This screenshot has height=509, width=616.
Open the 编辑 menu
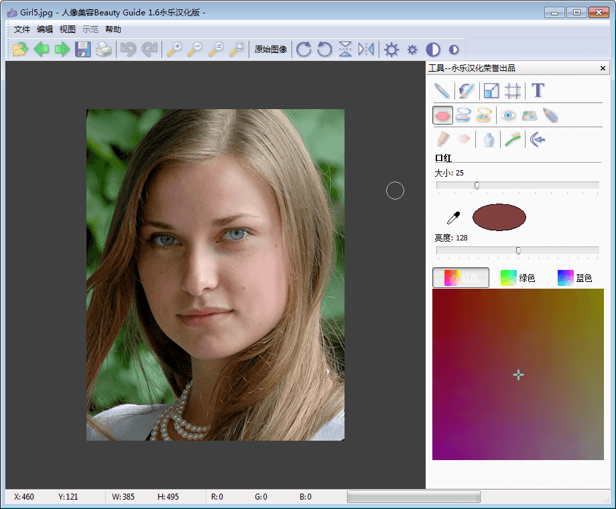(45, 29)
